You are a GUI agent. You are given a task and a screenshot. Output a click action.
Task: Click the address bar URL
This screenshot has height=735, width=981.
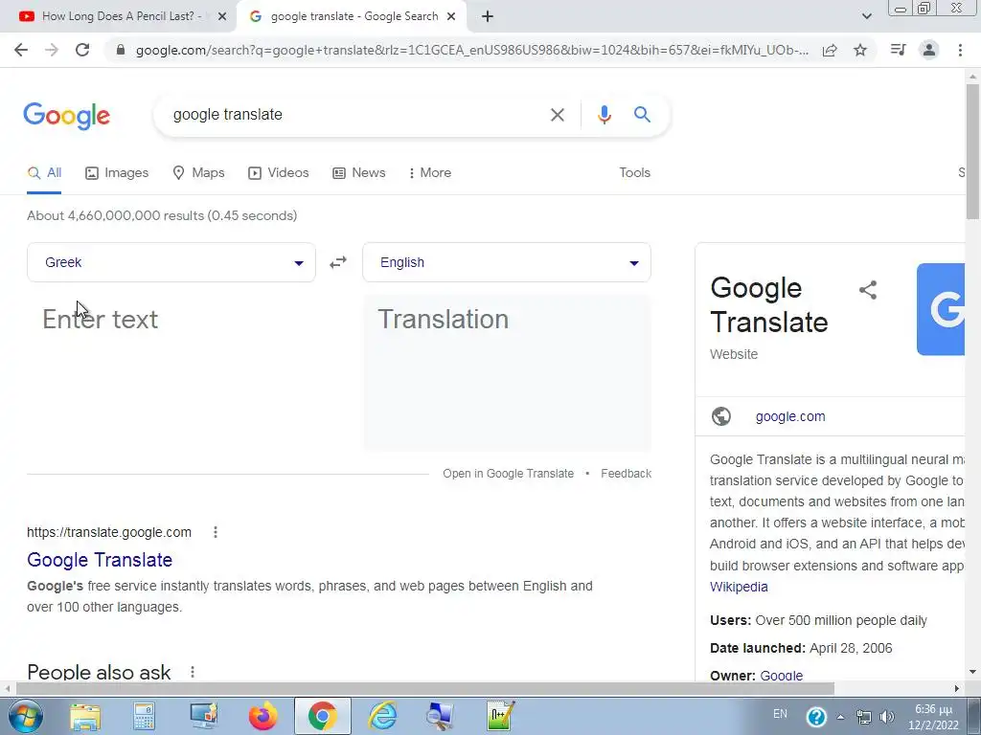tap(471, 50)
